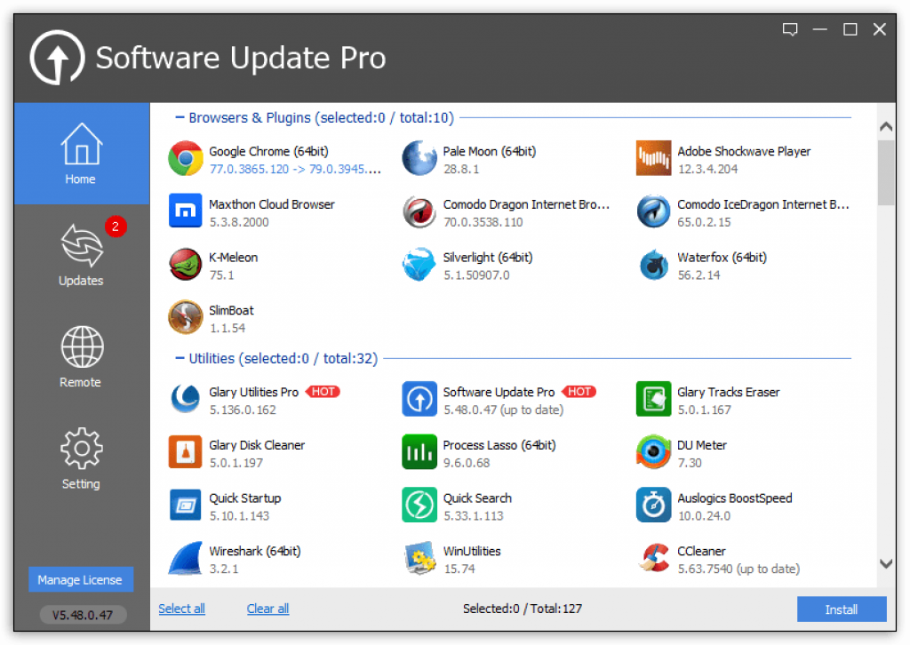
Task: Go to the Home tab
Action: click(82, 154)
